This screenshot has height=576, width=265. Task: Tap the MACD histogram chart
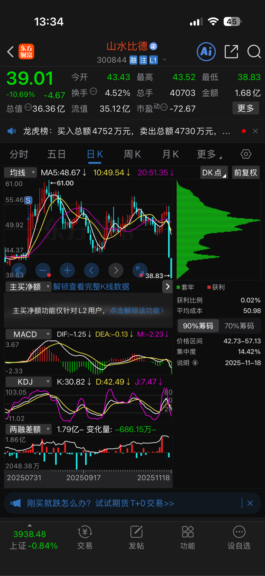88,358
